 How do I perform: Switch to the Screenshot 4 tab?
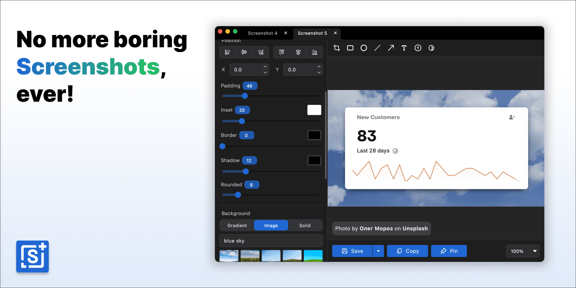coord(262,33)
